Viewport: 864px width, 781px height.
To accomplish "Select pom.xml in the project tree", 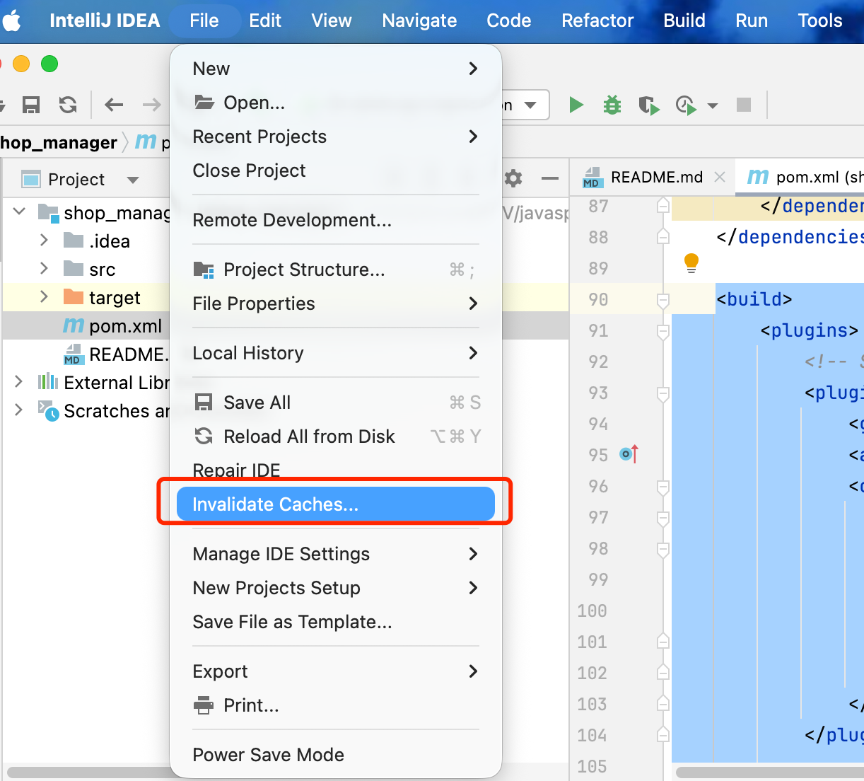I will (125, 326).
